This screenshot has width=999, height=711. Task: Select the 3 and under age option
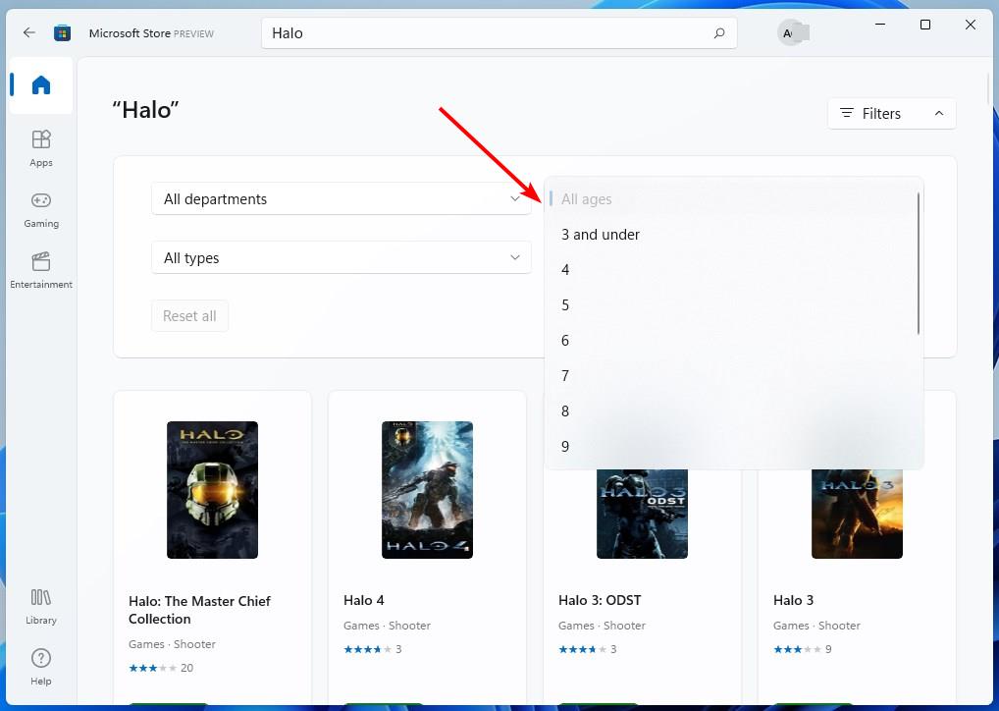pyautogui.click(x=731, y=235)
